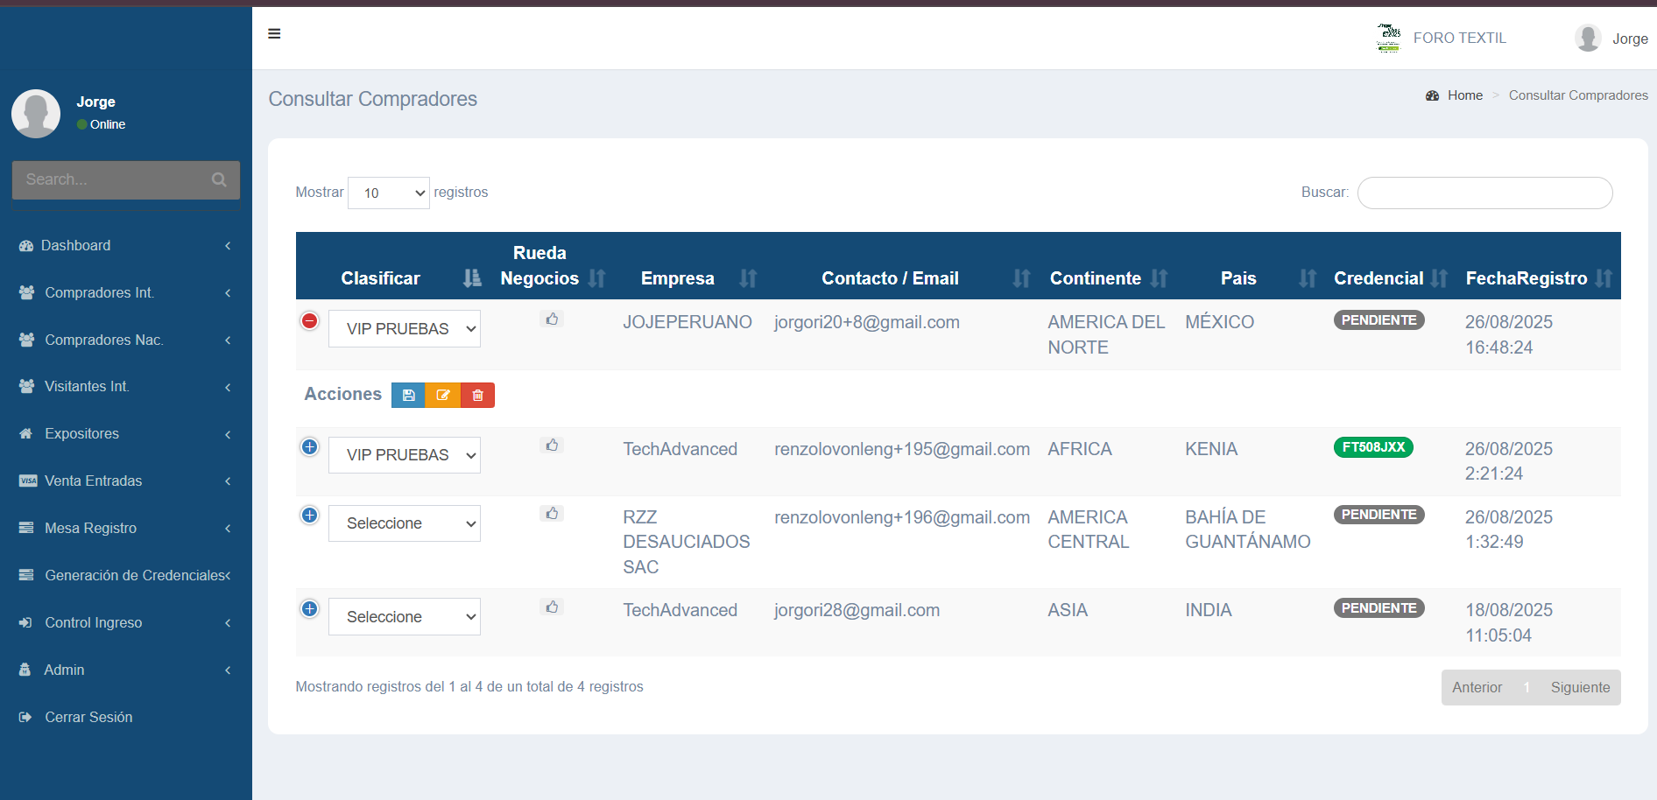Open the Mostrar registros count dropdown
This screenshot has width=1657, height=800.
click(x=389, y=193)
